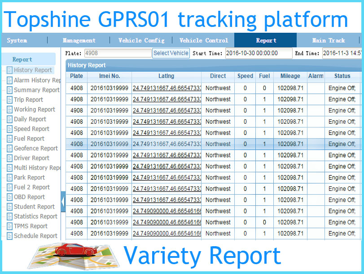Viewport: 364px width, 274px height.
Task: Select the Report tab in the top bar
Action: (x=265, y=40)
